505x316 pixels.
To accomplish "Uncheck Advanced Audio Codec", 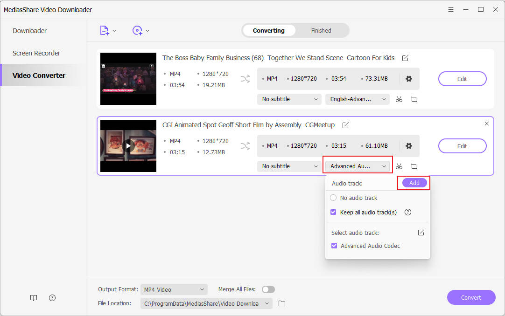I will [x=334, y=246].
